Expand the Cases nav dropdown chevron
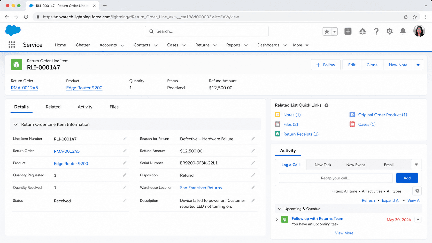 184,45
